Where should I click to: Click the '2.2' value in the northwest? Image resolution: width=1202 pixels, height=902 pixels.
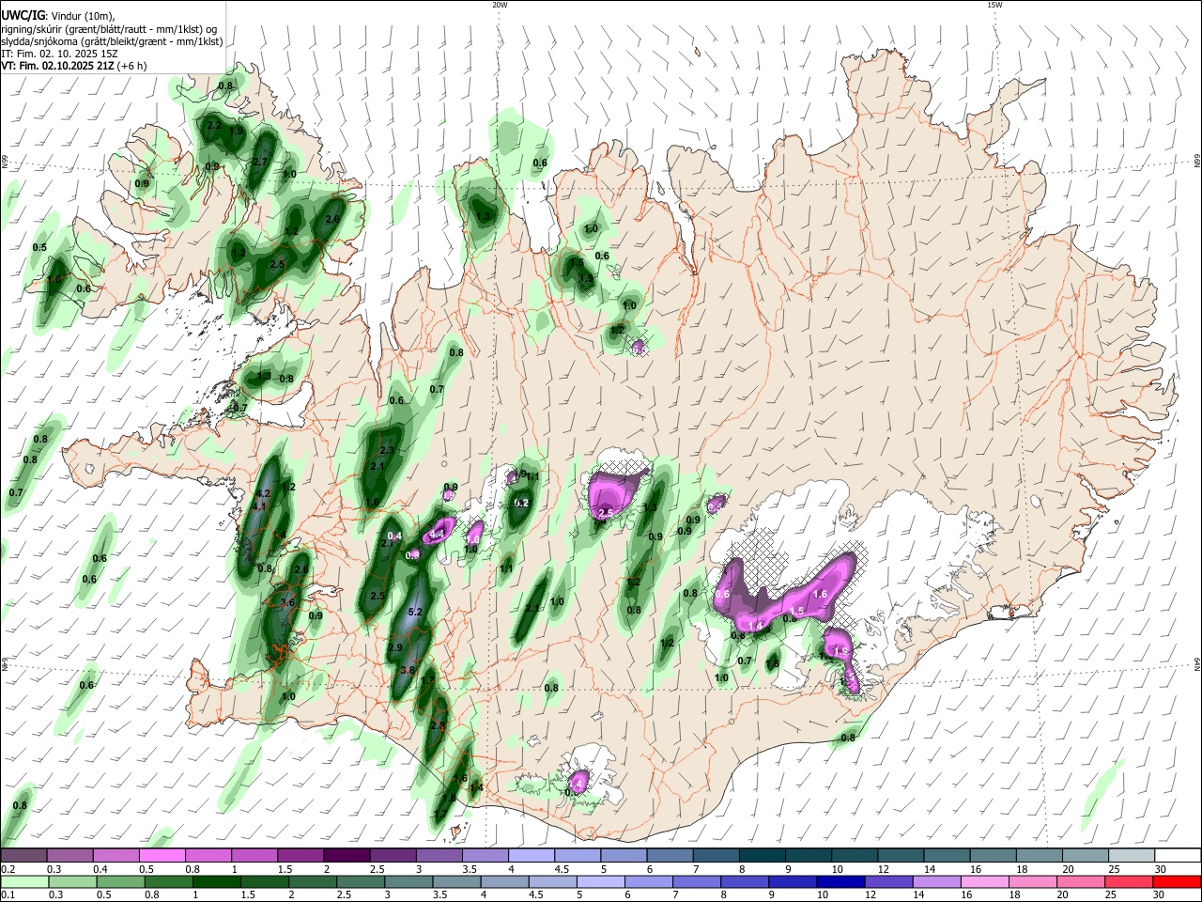[214, 125]
